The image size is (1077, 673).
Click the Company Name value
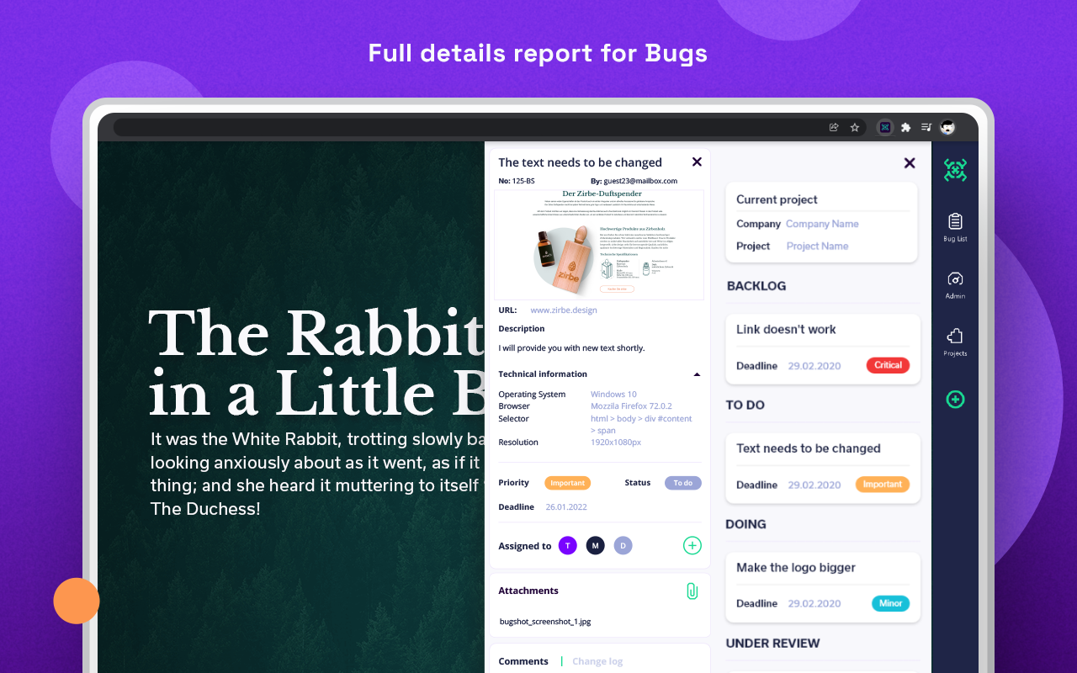coord(822,224)
